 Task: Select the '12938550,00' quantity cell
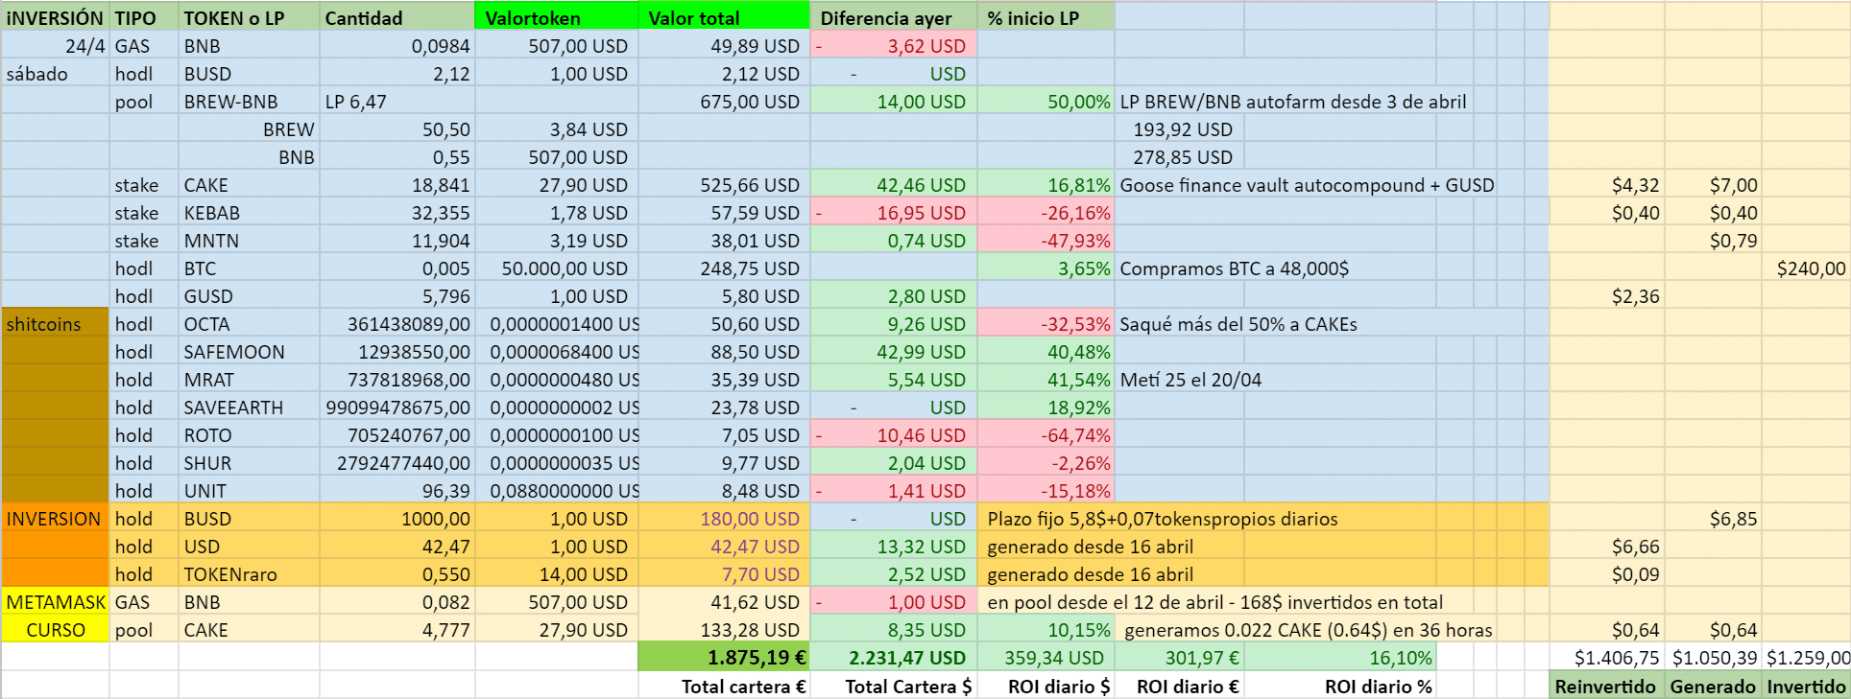pyautogui.click(x=397, y=351)
